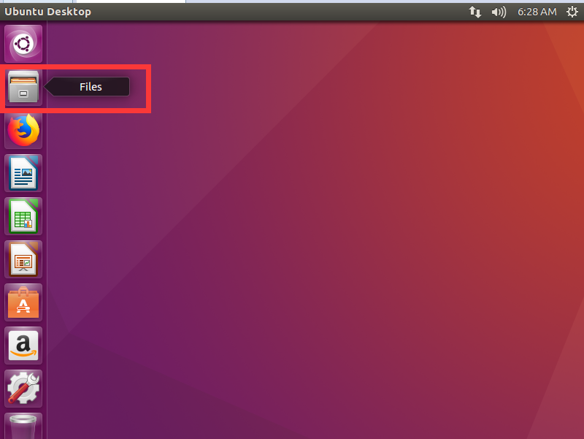Screen dimensions: 584x439
Task: Click the keyboard layout indicator
Action: [475, 12]
